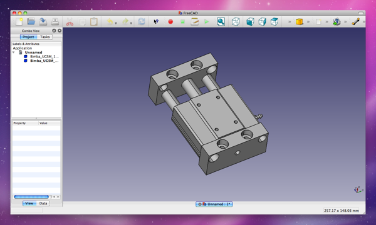Switch to the Tasks tab

point(45,37)
